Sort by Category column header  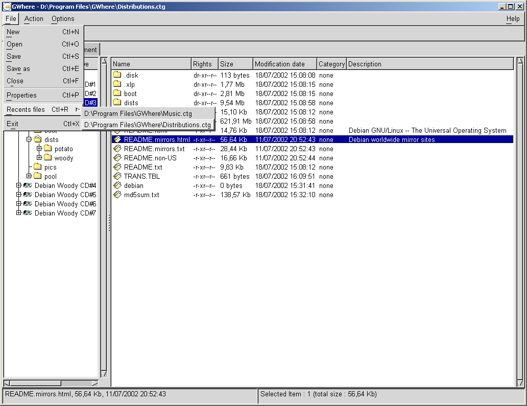332,64
